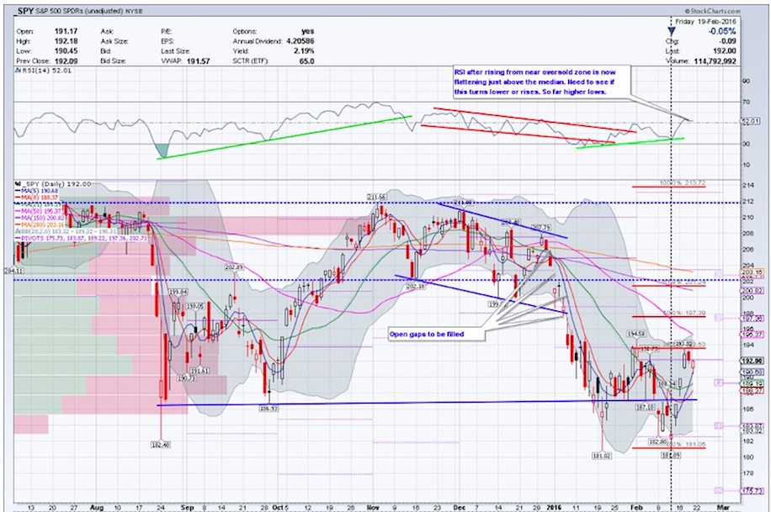Click the 187.10 price label in February

[x=645, y=407]
